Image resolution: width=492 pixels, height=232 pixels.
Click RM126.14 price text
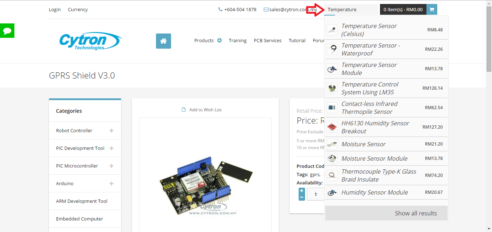click(x=433, y=88)
